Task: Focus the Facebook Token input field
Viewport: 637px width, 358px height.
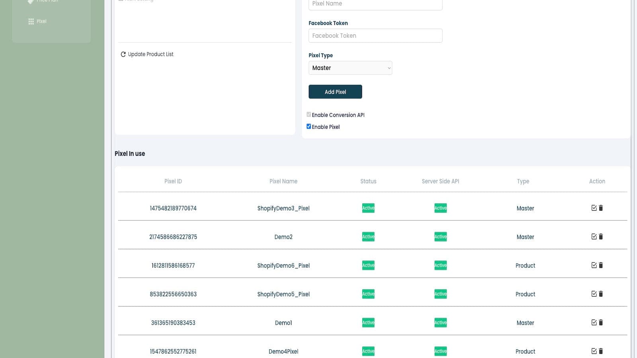Action: pyautogui.click(x=375, y=36)
